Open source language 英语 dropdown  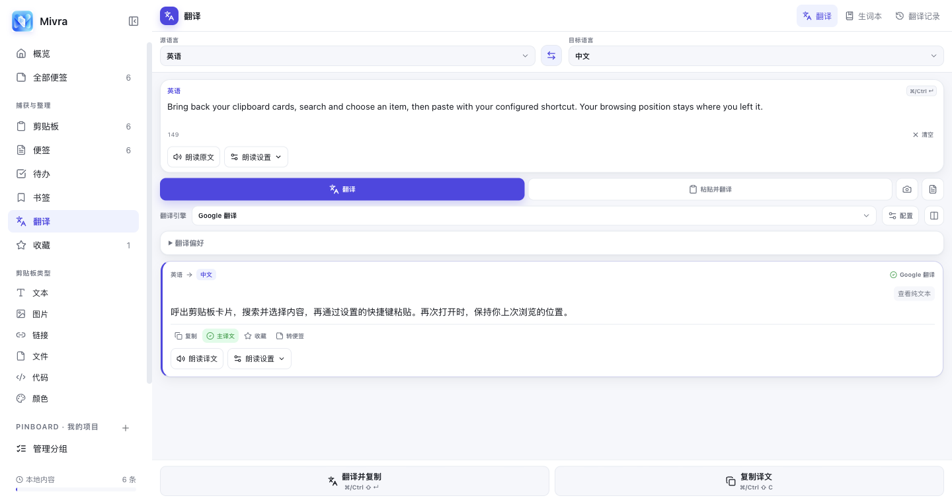tap(348, 56)
